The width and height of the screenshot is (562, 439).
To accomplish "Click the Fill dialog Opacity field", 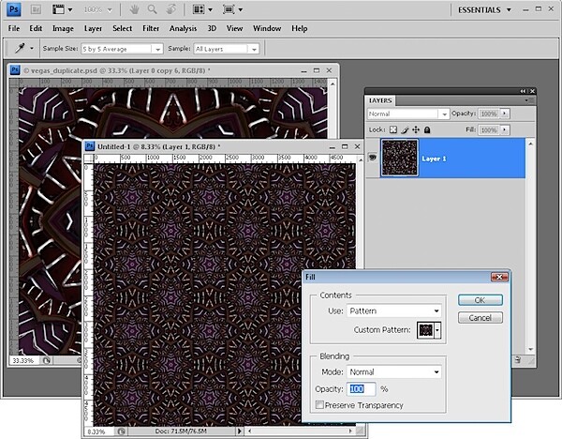I will coord(362,389).
